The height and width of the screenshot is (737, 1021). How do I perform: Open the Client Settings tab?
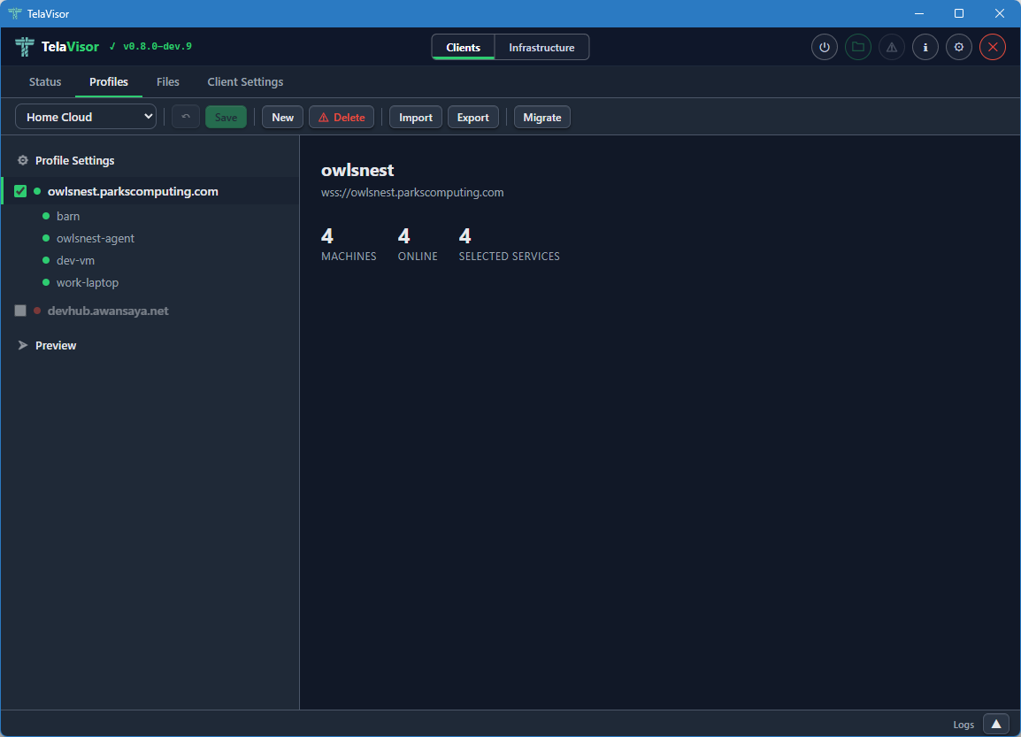click(x=245, y=81)
